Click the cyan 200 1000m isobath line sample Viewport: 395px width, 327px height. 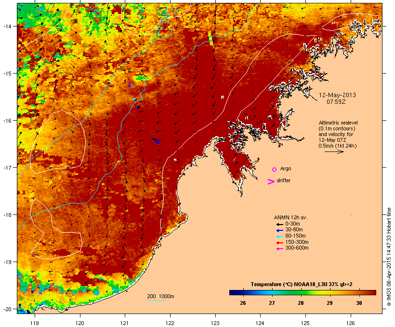pos(157,301)
